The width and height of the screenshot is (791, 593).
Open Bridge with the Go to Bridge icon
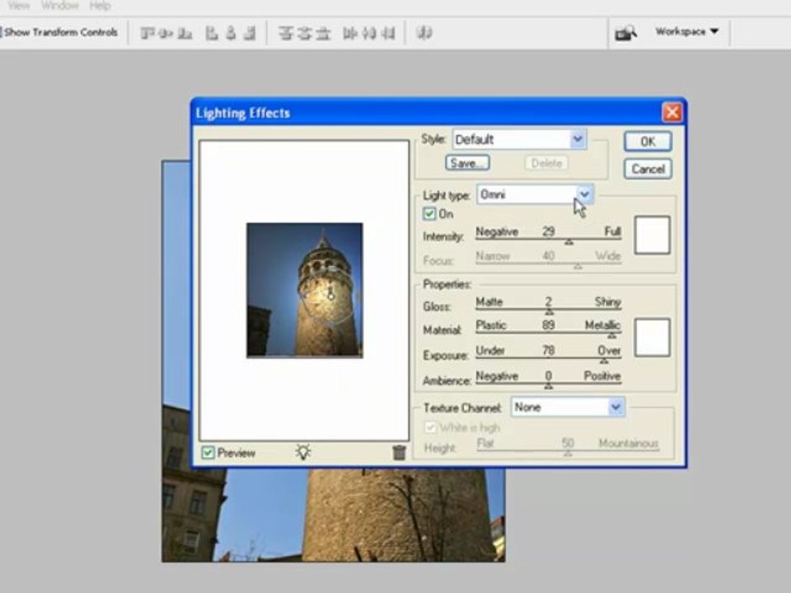point(625,33)
